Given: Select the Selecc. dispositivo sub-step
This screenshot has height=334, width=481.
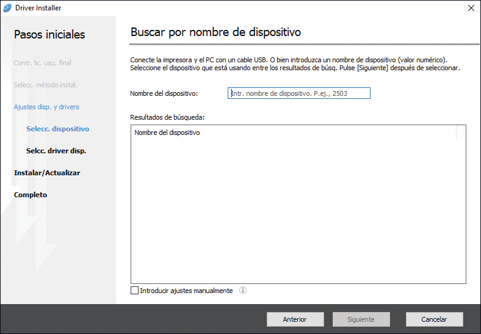Looking at the screenshot, I should (57, 129).
